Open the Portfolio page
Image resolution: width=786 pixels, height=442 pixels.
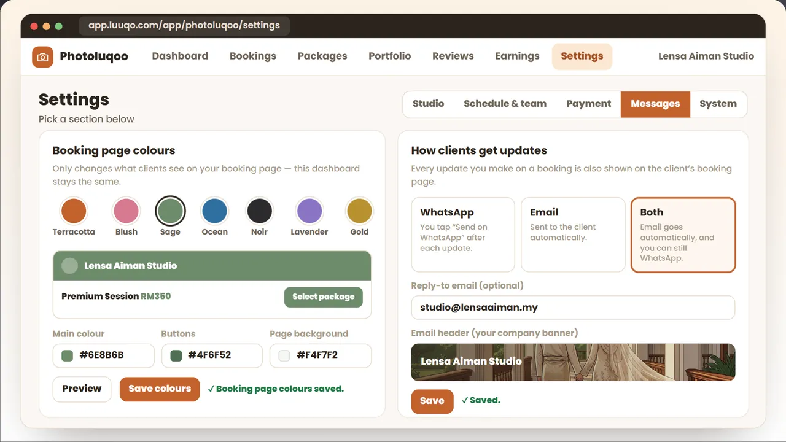390,56
